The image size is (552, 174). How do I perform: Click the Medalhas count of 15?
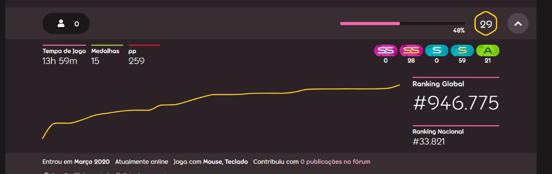(x=95, y=61)
